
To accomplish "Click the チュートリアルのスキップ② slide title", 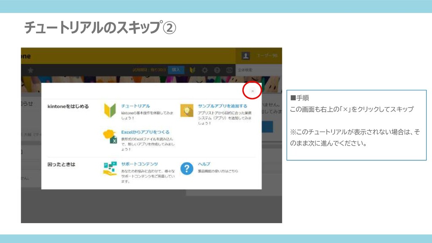I will tap(100, 27).
